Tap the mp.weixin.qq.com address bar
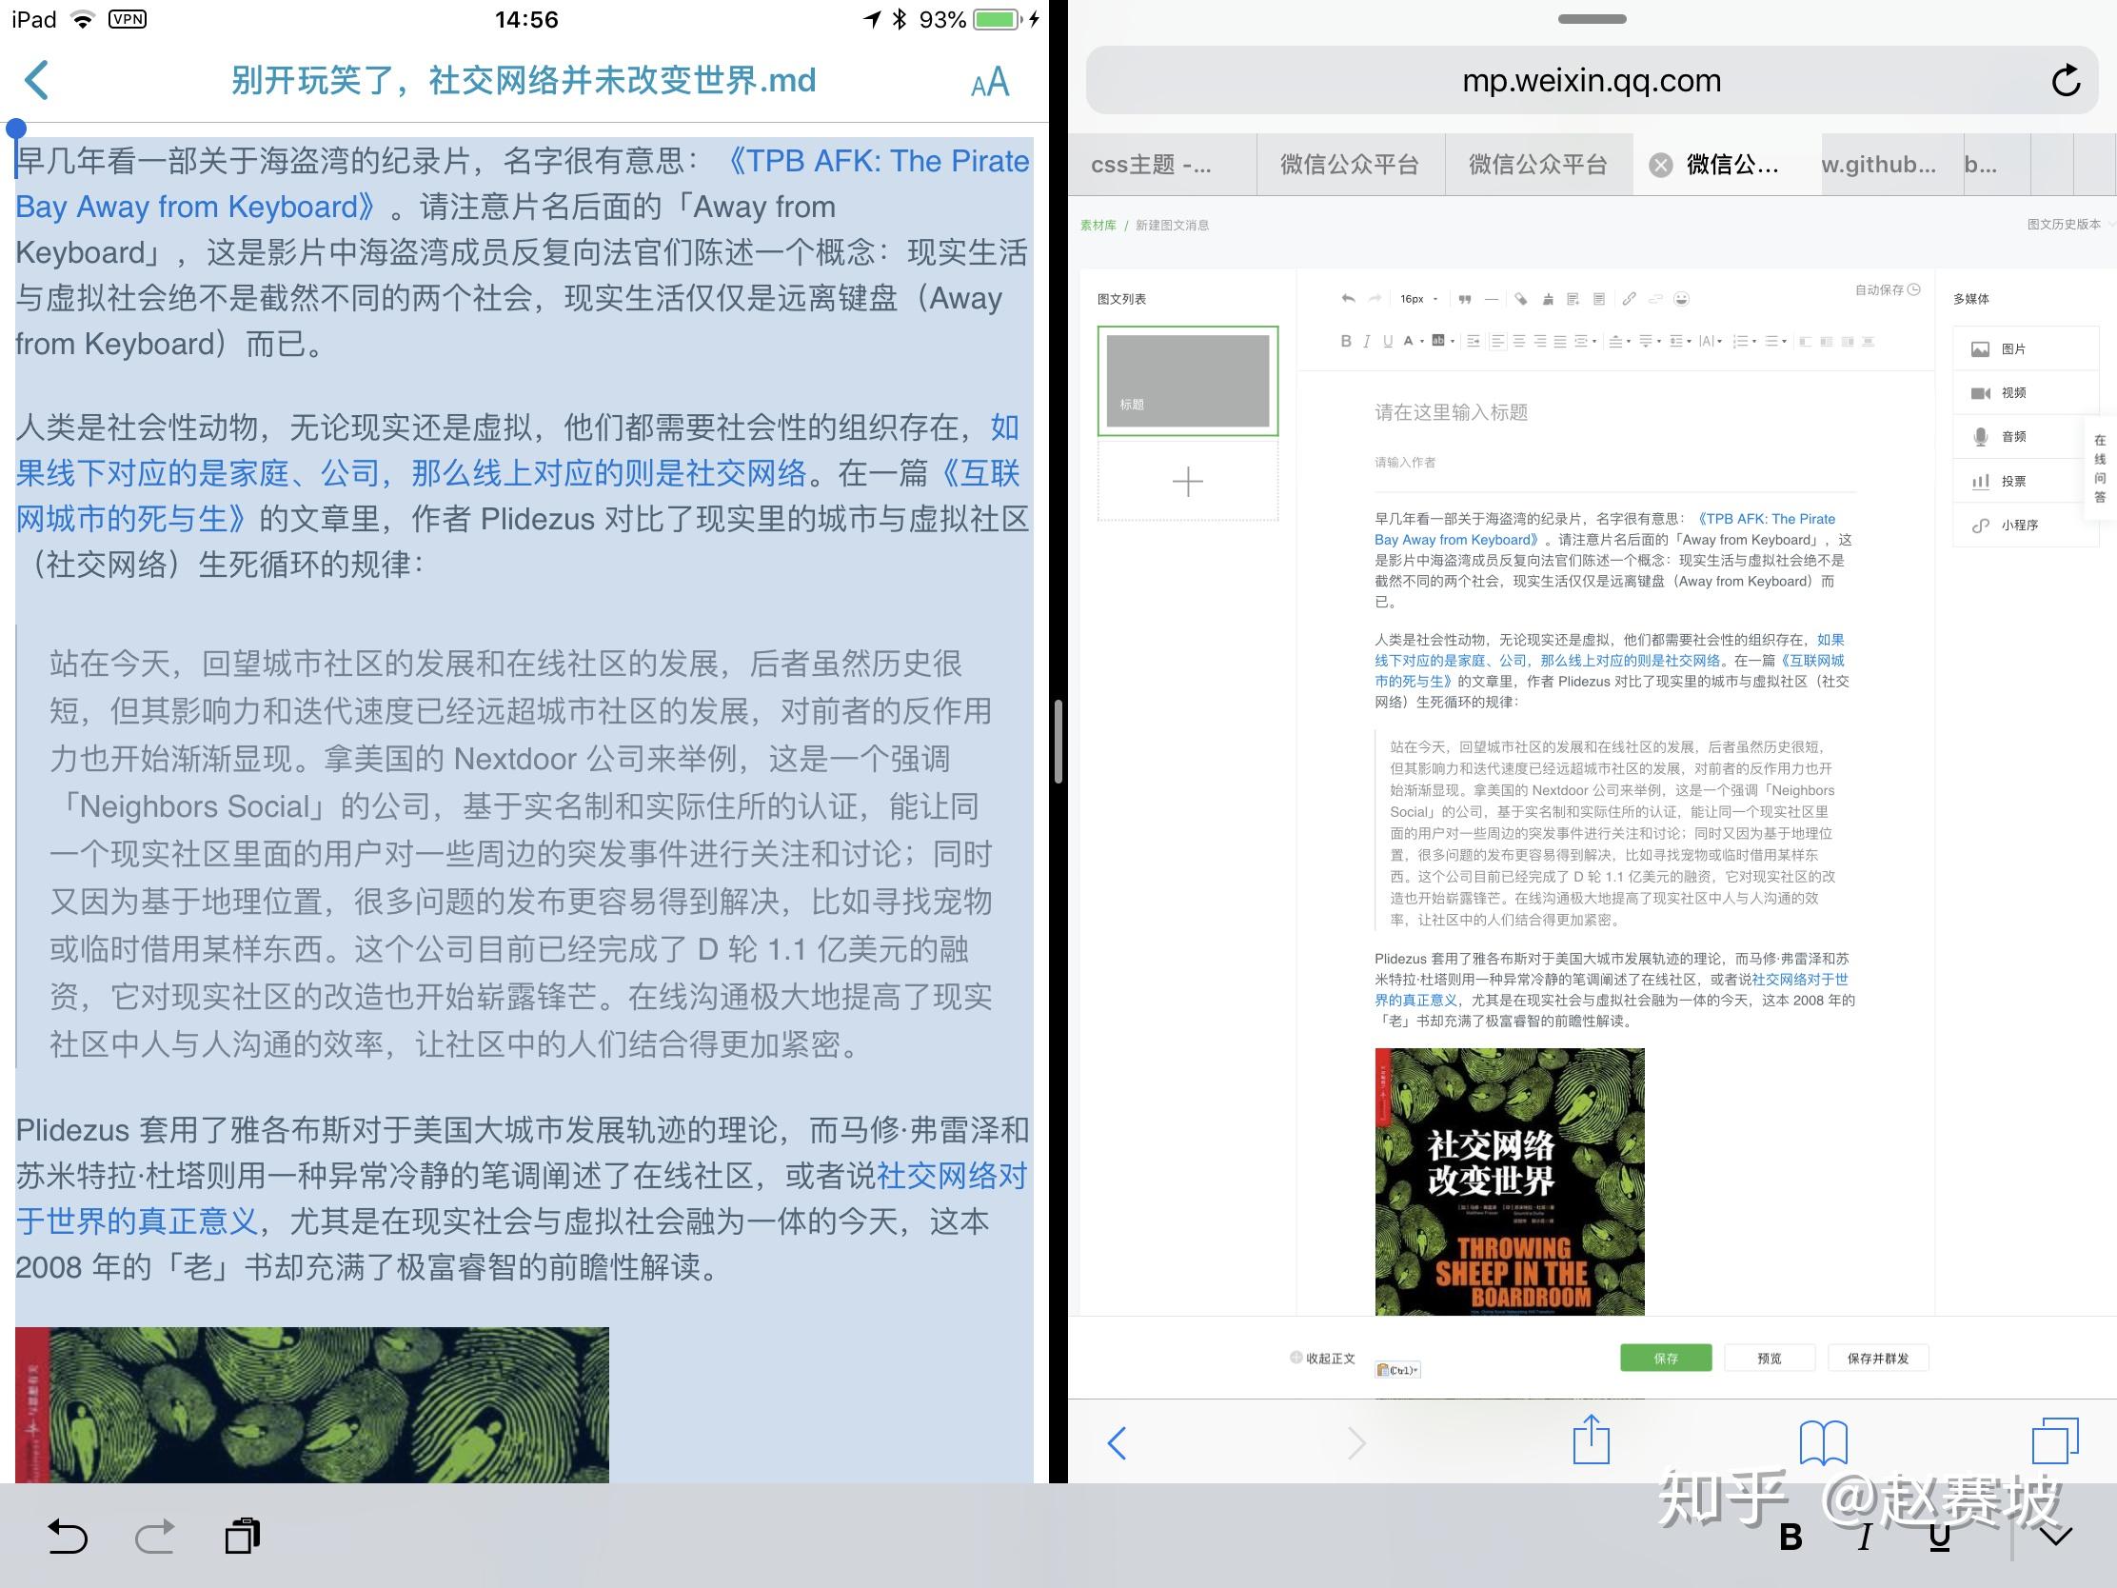The width and height of the screenshot is (2117, 1588). (x=1592, y=80)
